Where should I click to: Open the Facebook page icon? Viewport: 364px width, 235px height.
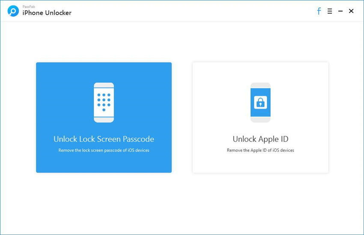(x=319, y=11)
